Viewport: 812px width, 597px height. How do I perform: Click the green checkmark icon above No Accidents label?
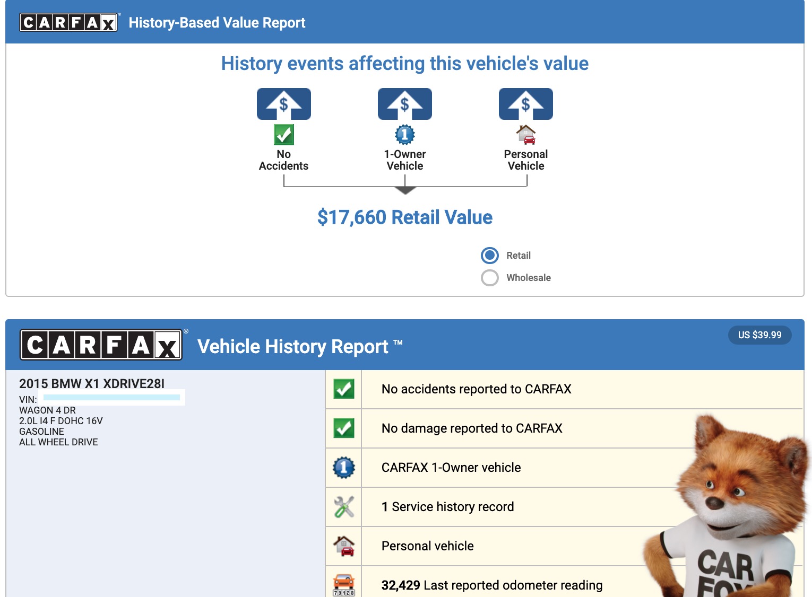[x=284, y=135]
